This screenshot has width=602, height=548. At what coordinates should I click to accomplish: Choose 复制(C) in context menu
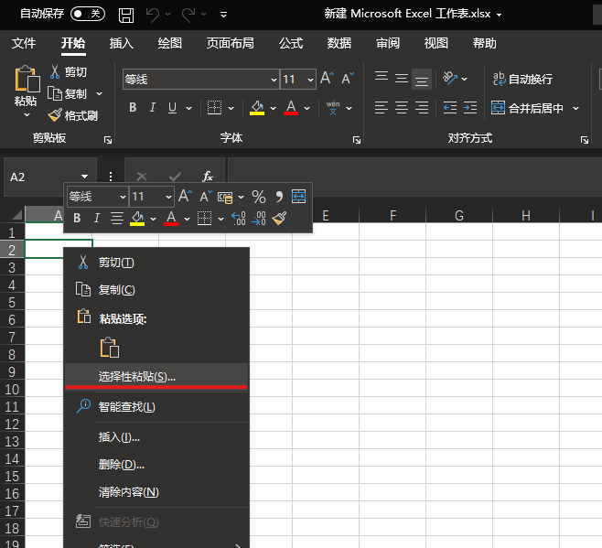[x=156, y=290]
